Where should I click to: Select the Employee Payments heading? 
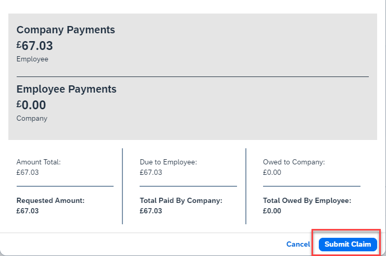tap(66, 89)
